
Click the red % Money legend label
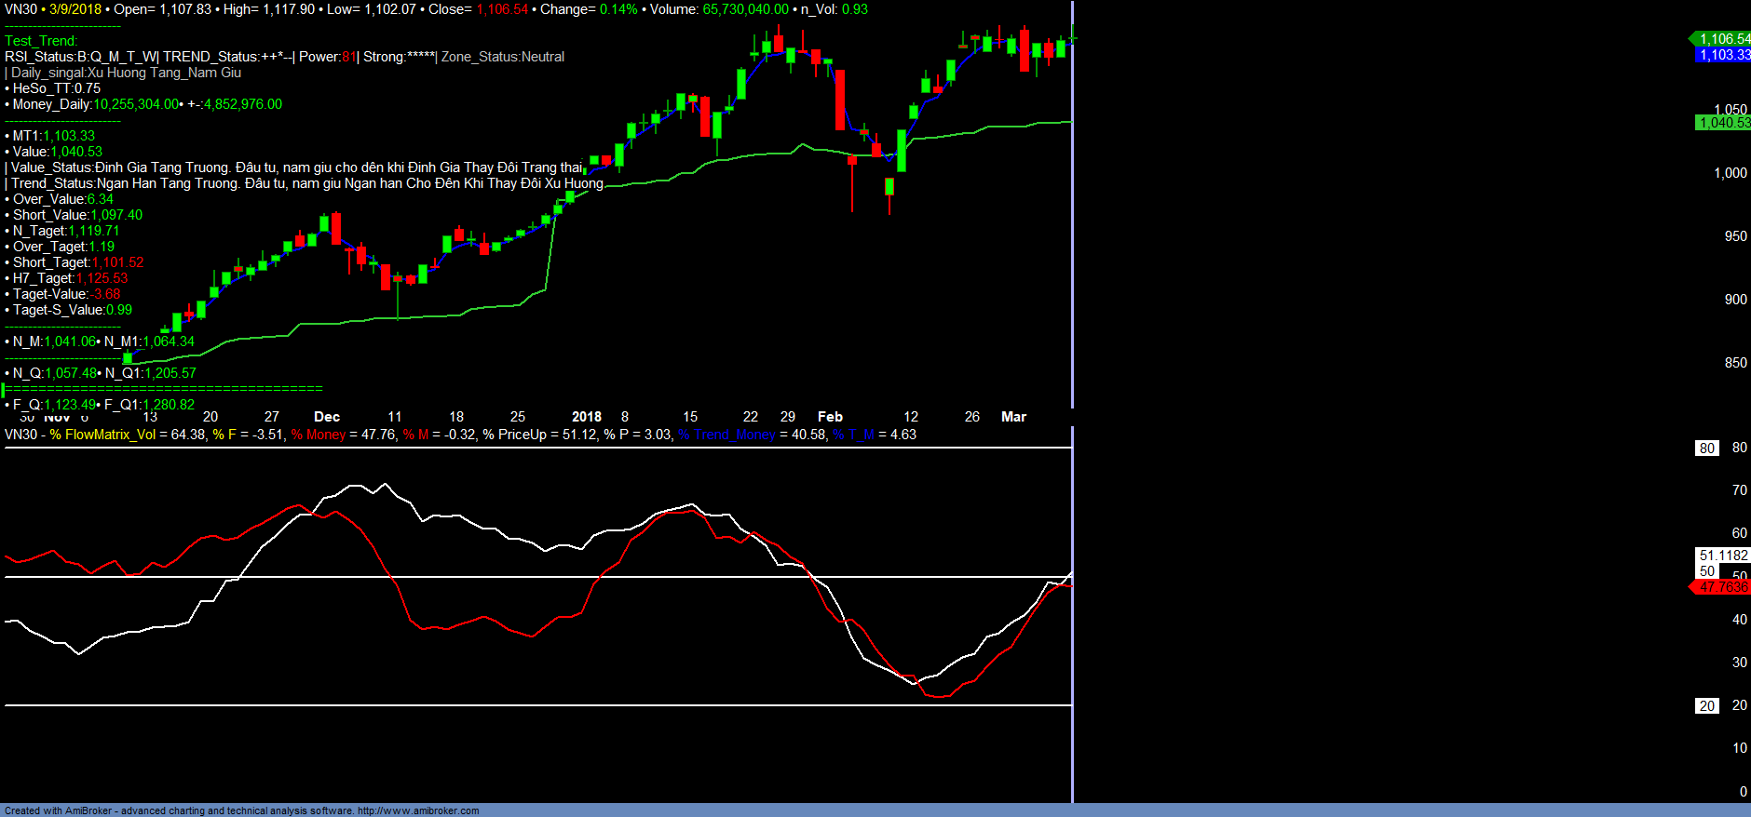coord(318,435)
